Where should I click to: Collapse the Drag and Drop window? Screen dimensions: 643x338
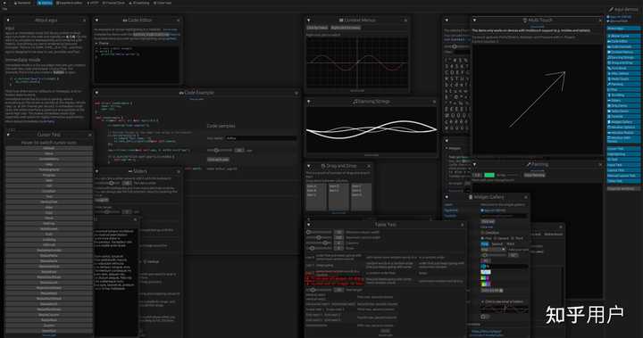[308, 166]
